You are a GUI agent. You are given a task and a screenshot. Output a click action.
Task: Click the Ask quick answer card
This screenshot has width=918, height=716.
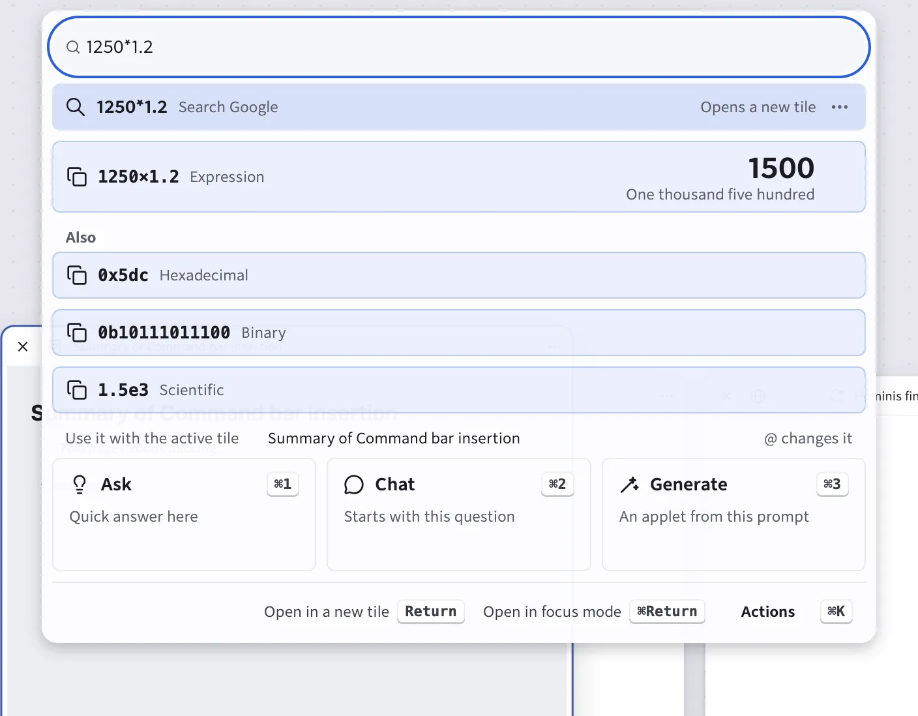184,515
